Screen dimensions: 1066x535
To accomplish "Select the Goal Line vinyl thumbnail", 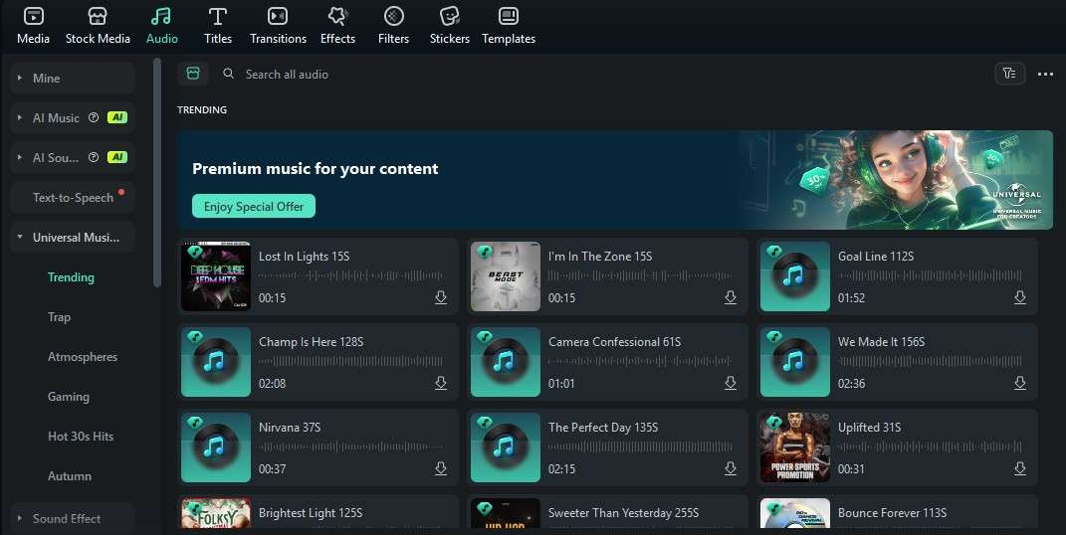I will pyautogui.click(x=794, y=276).
